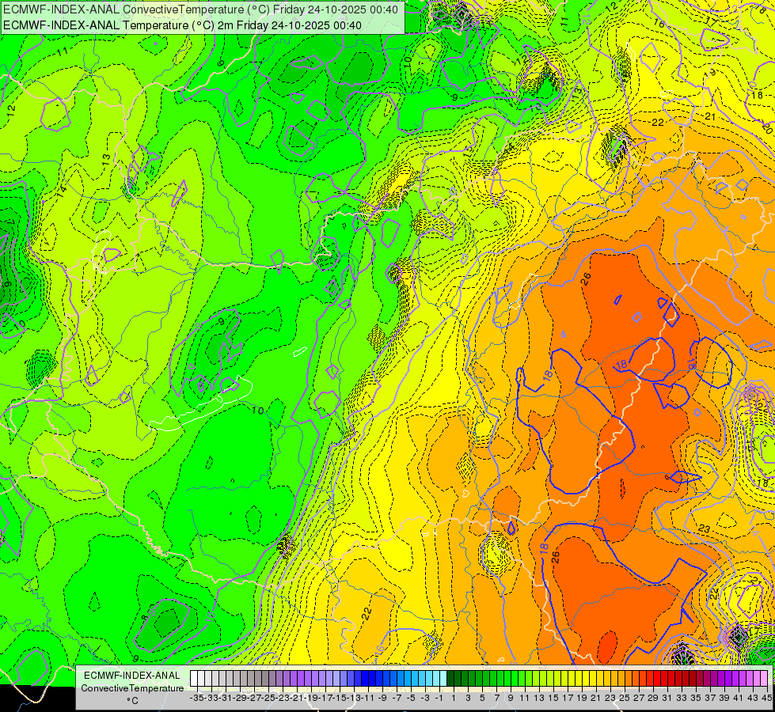Click the '21' contour label on the map
The width and height of the screenshot is (775, 712).
pos(710,116)
